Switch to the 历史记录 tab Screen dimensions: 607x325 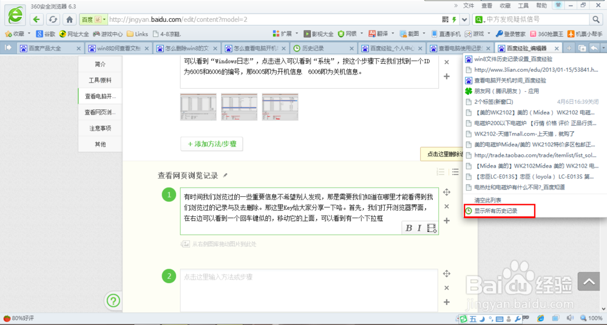[x=324, y=48]
